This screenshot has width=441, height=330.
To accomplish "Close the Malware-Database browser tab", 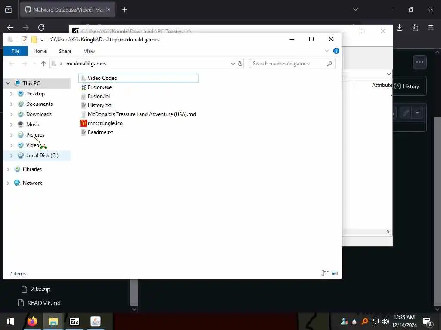I will coord(108,9).
